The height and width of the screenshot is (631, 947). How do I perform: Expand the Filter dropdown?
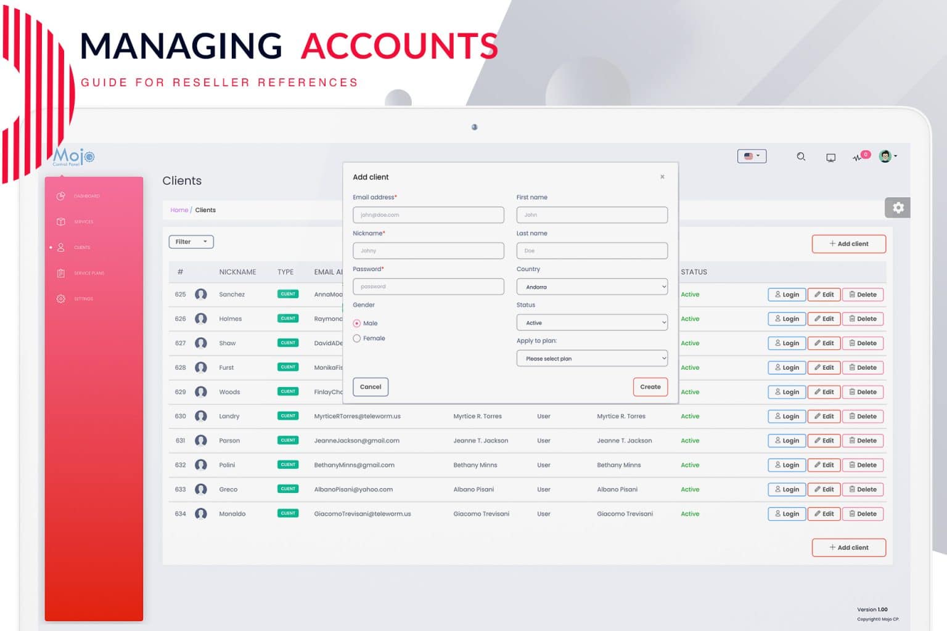191,242
